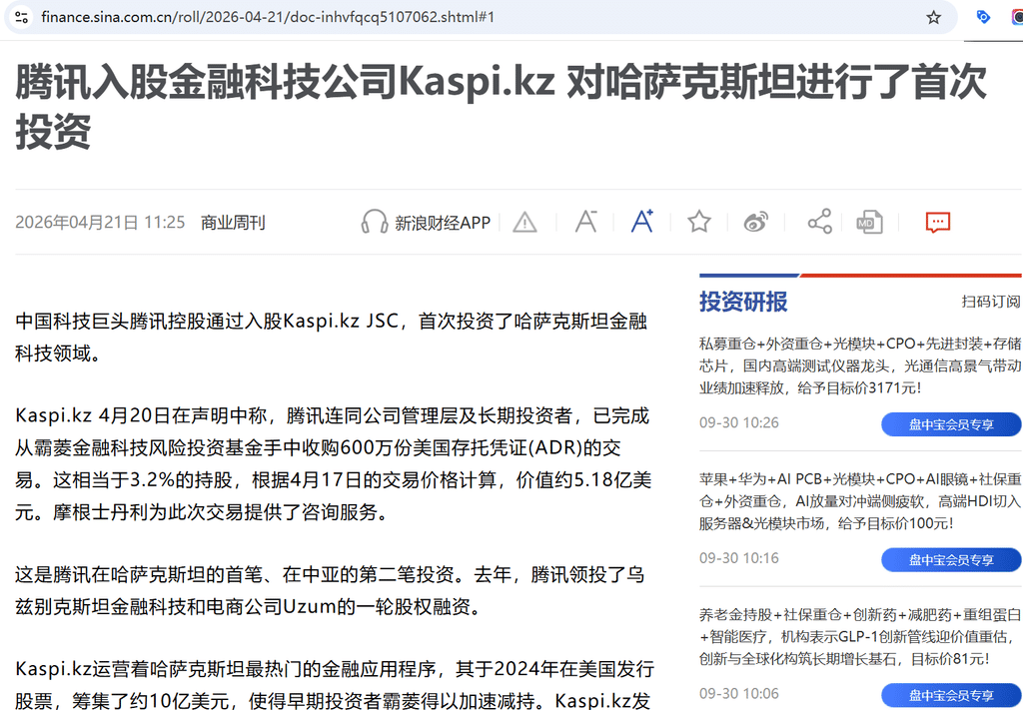Click the headphone listen icon
1023x710 pixels.
click(375, 222)
